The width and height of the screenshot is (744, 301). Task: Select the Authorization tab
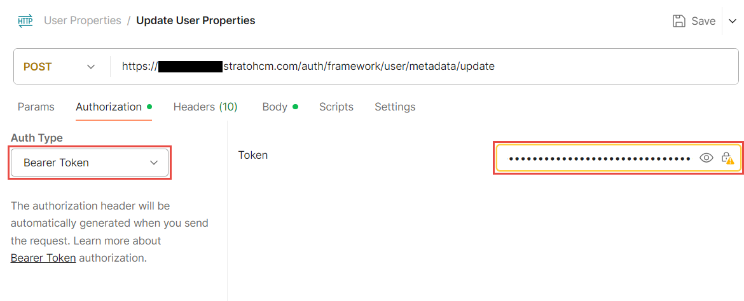tap(109, 107)
